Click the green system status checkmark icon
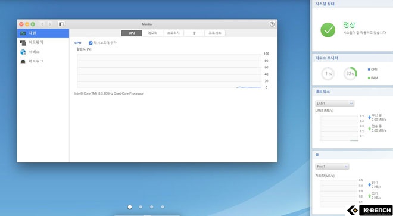Screen dimensions: 393x216 (328, 30)
